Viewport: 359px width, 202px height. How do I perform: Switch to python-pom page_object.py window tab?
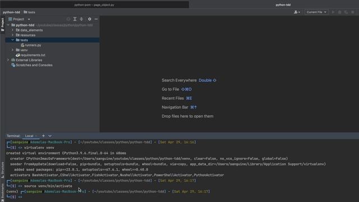point(94,5)
